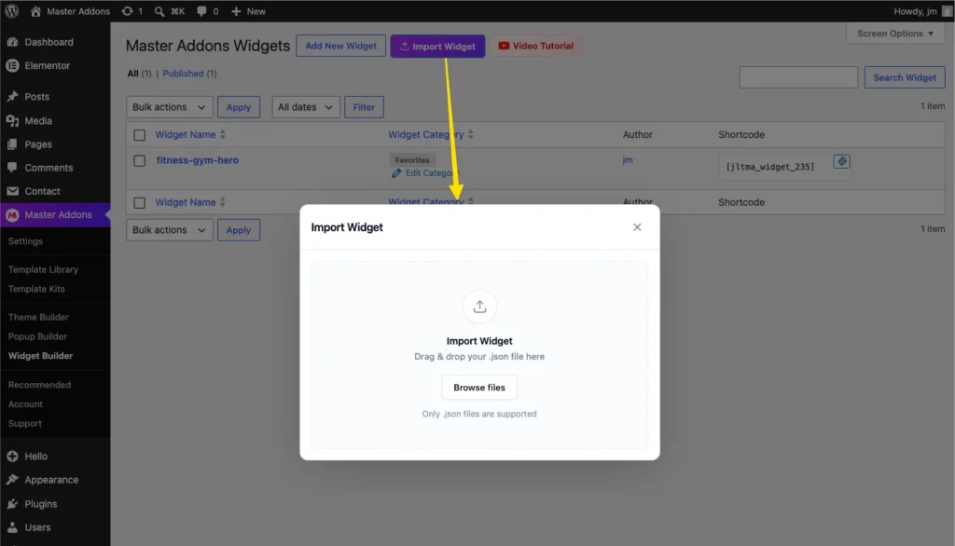Click the bottom Apply button

pyautogui.click(x=239, y=230)
